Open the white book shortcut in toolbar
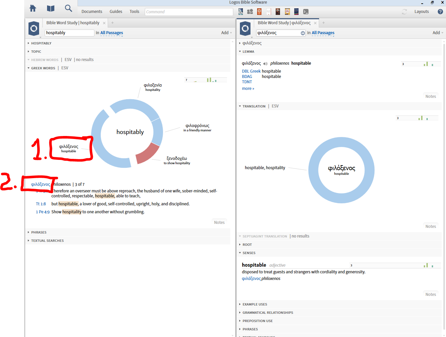446x337 pixels. pos(269,12)
